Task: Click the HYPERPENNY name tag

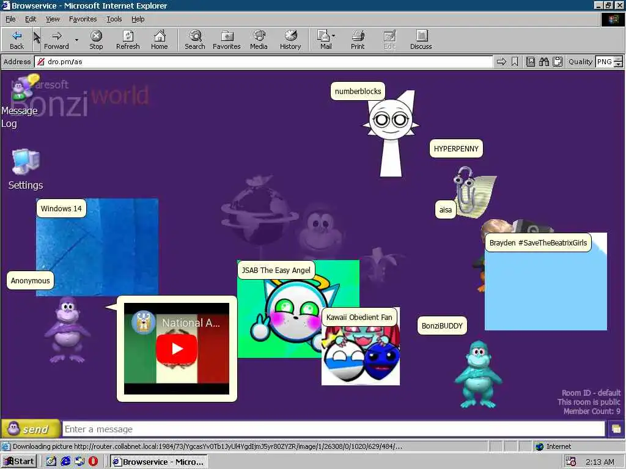Action: click(x=456, y=149)
